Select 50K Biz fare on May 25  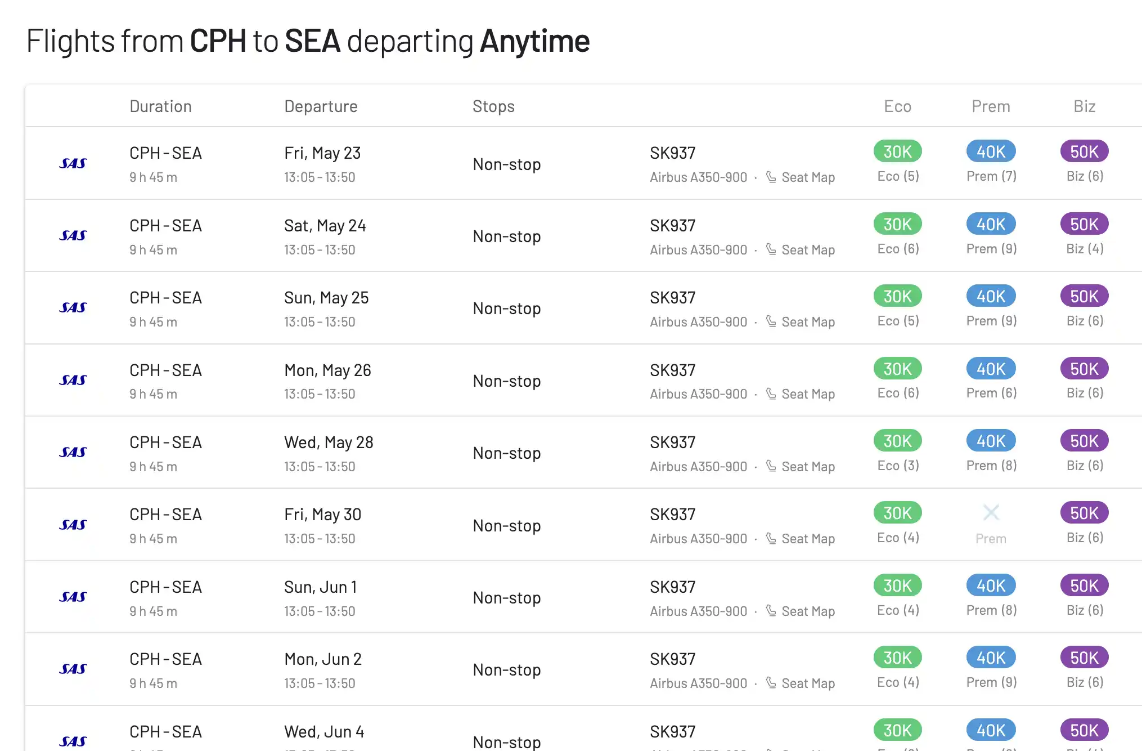[1085, 296]
